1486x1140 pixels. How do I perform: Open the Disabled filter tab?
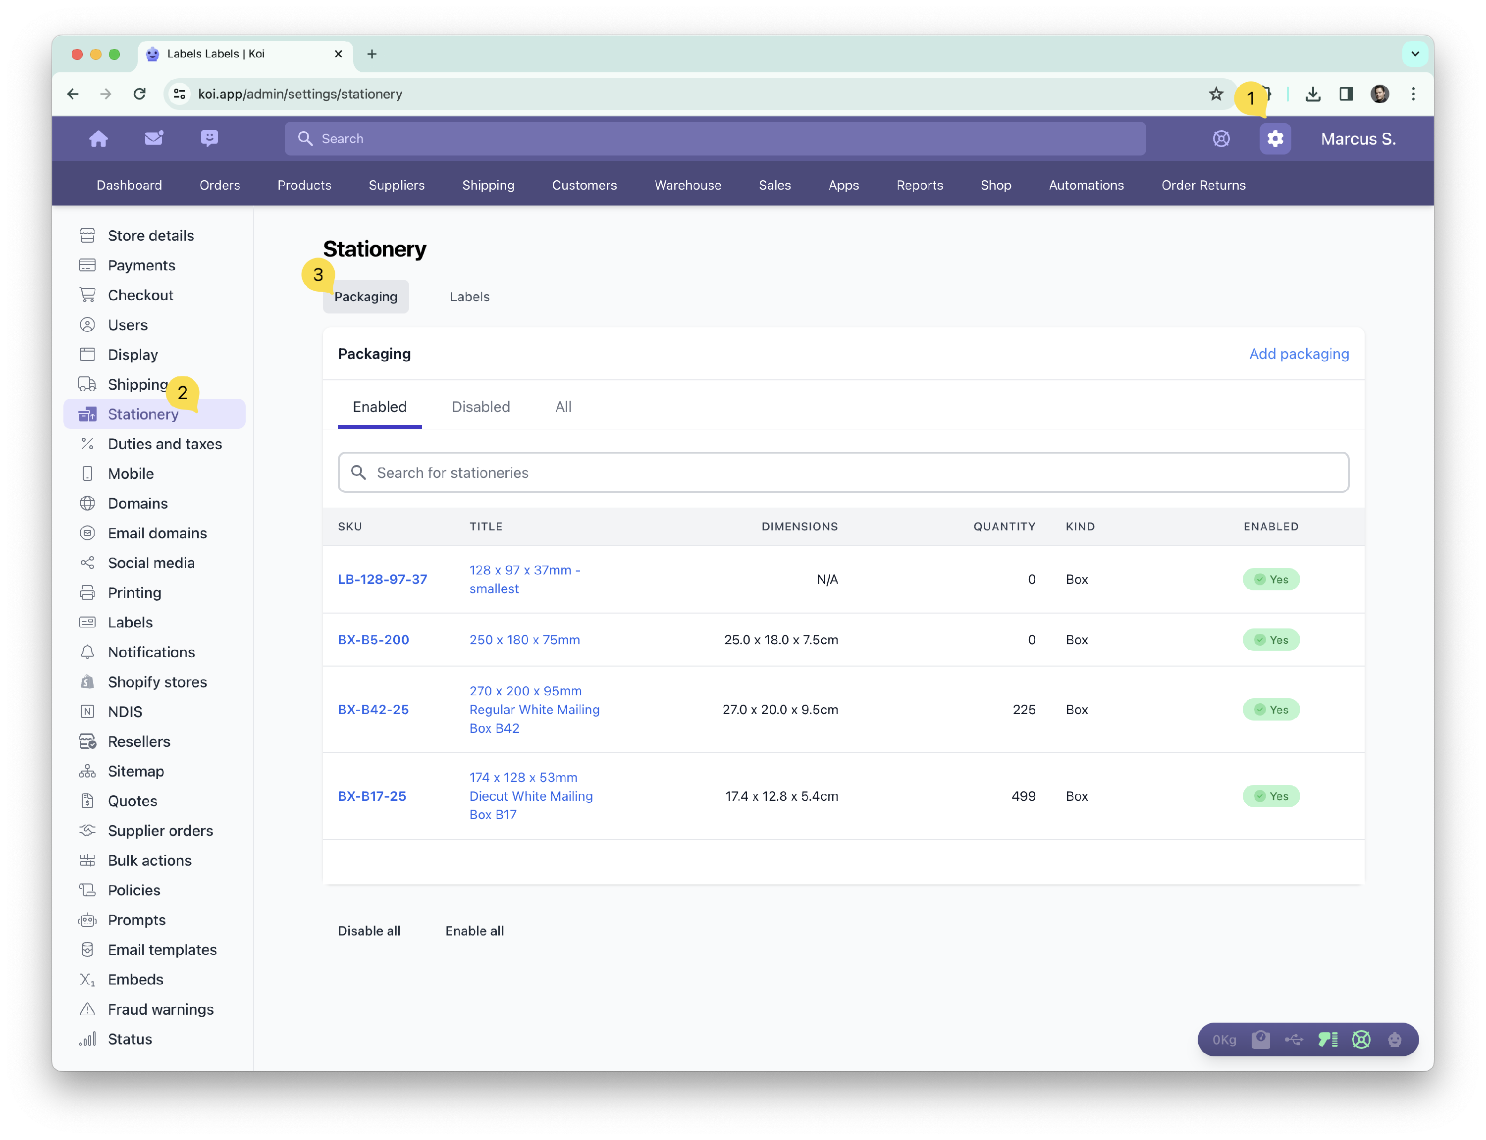click(x=480, y=407)
